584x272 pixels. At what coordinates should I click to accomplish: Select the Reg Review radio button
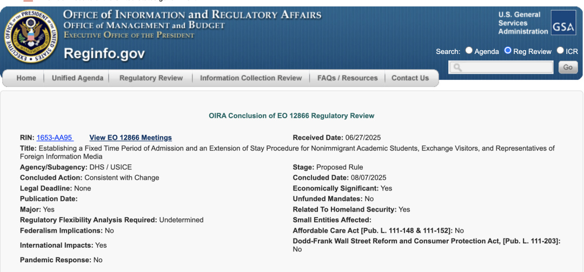click(508, 51)
